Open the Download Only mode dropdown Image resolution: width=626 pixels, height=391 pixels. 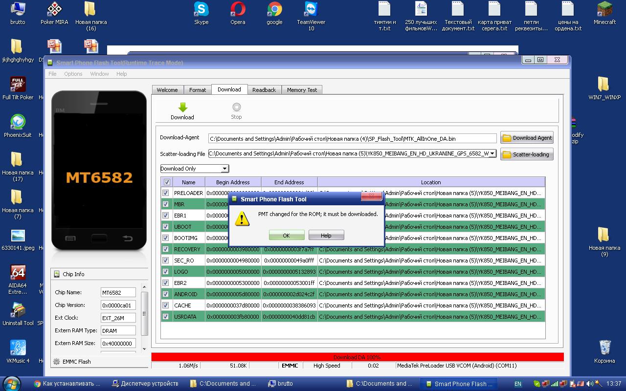[224, 169]
